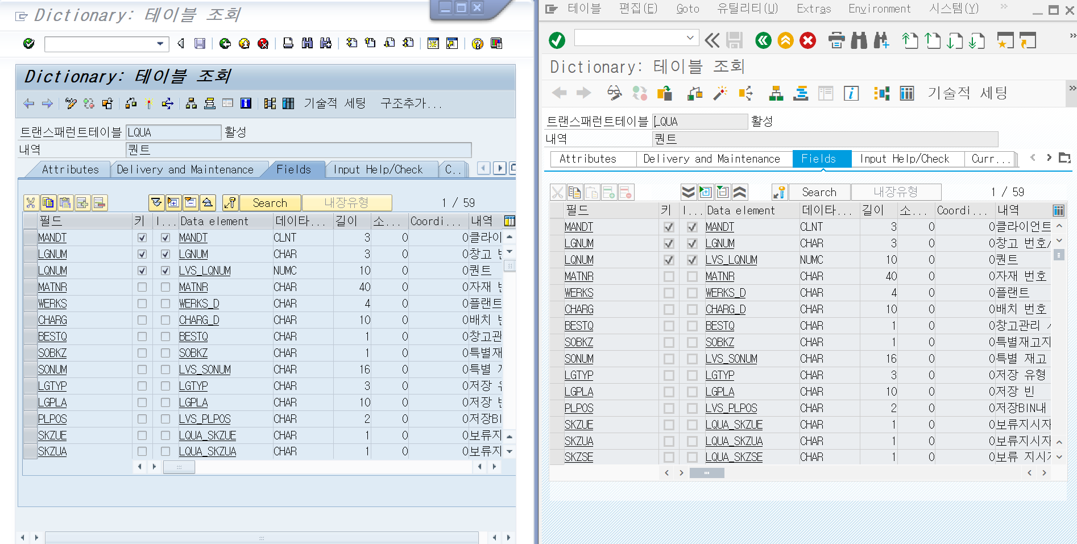Click the scissors Cut icon in left table toolbar
The width and height of the screenshot is (1077, 544).
click(x=31, y=203)
